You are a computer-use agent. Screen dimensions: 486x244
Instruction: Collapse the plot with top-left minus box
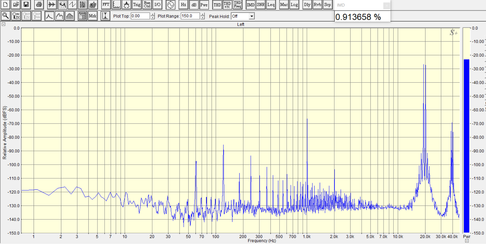click(x=4, y=24)
